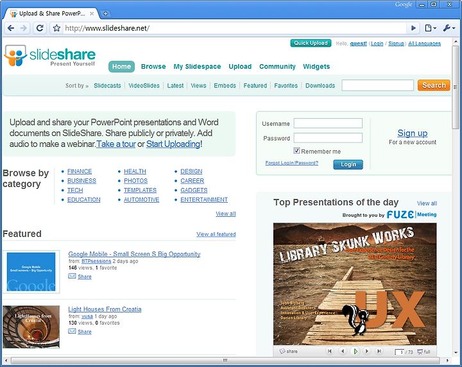Image resolution: width=462 pixels, height=367 pixels.
Task: Jump to last slide in the player
Action: pos(379,351)
